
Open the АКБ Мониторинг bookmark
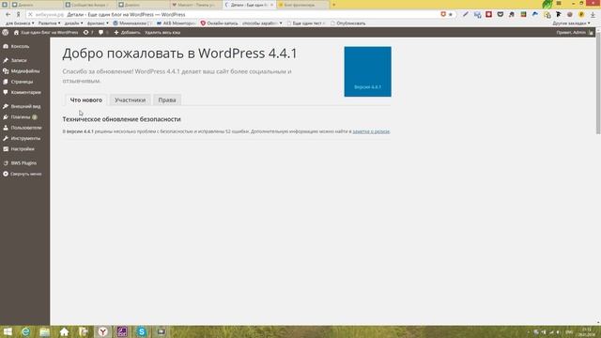(176, 23)
